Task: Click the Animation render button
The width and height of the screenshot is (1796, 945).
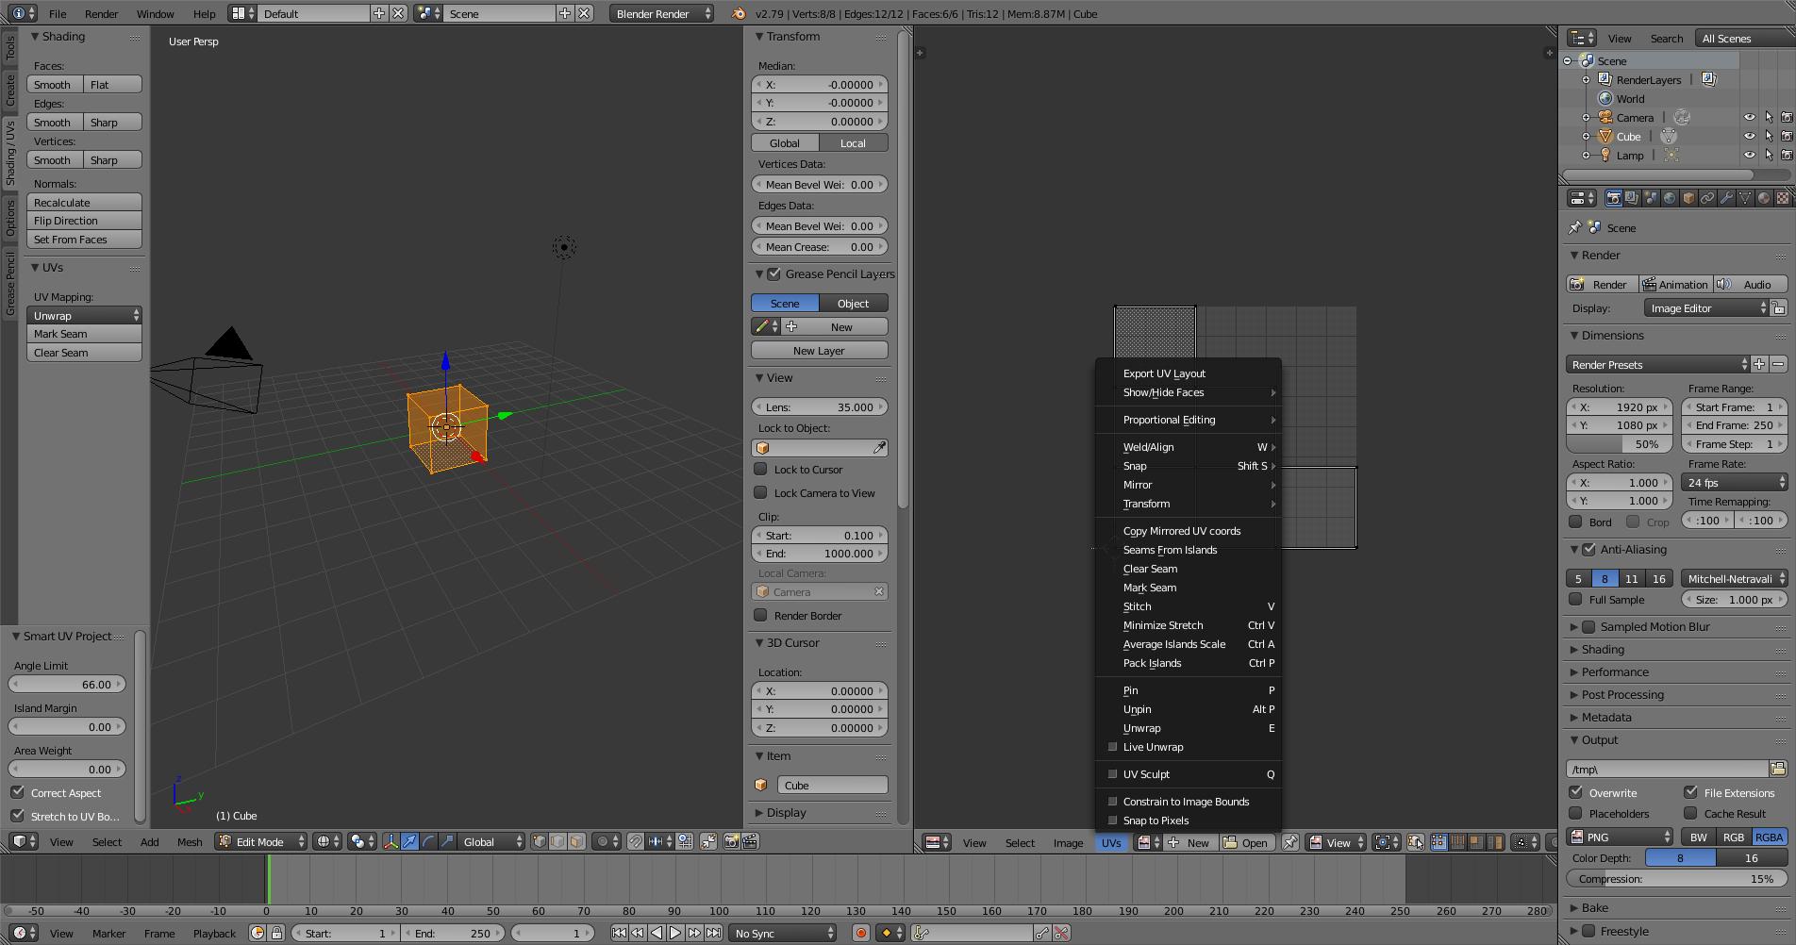Action: [1674, 284]
